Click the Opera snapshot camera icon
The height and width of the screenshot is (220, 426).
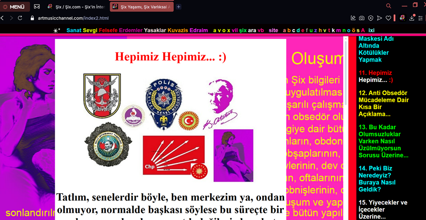362,18
